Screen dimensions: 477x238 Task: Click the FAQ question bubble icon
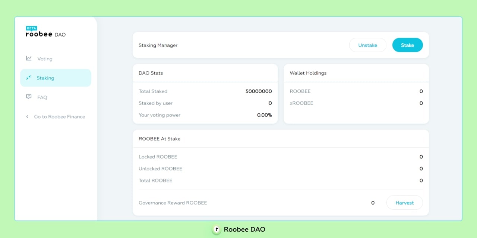(29, 97)
